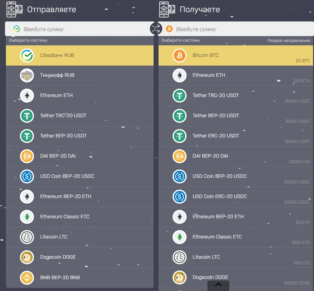Viewport: 314px width, 291px height.
Task: Choose Tether BEP-20 USDT to send
Action: coord(80,136)
